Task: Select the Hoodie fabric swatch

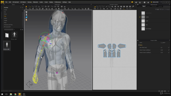Action: pos(143,17)
